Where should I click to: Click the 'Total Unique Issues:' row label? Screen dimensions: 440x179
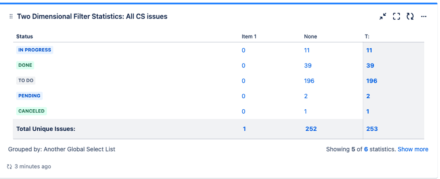click(x=46, y=129)
